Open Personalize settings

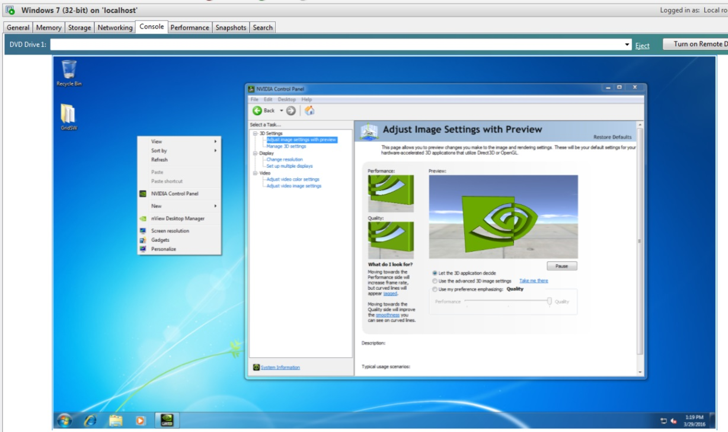point(163,249)
